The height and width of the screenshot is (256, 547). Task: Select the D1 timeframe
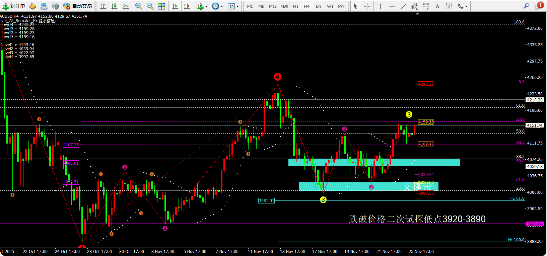coord(318,6)
